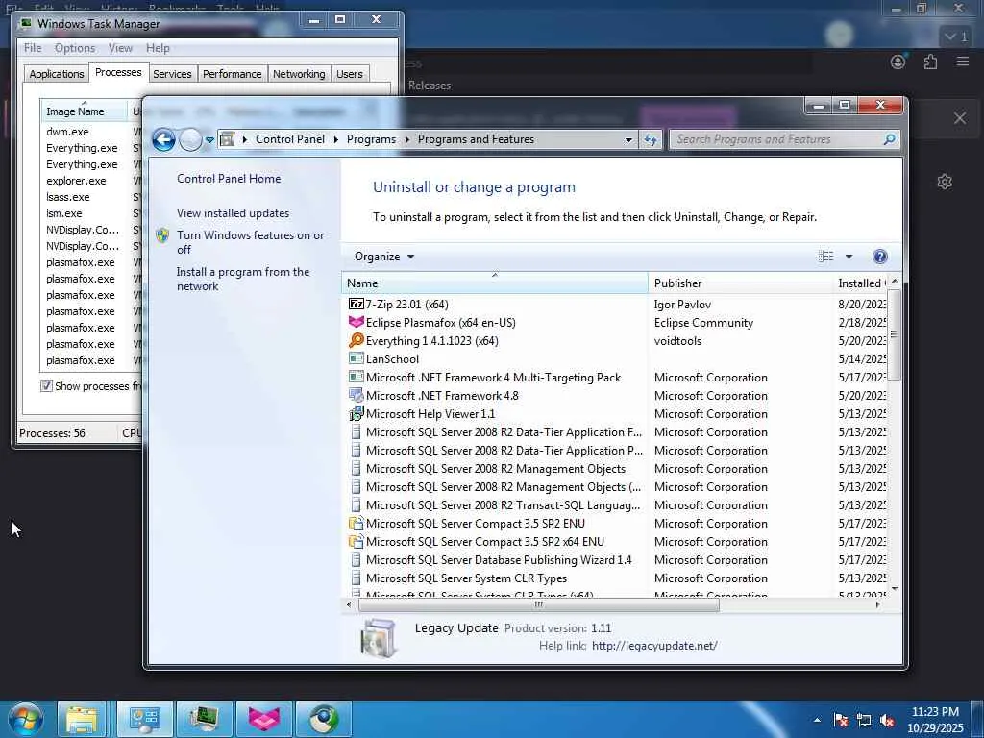Open Install a program from the network

243,279
